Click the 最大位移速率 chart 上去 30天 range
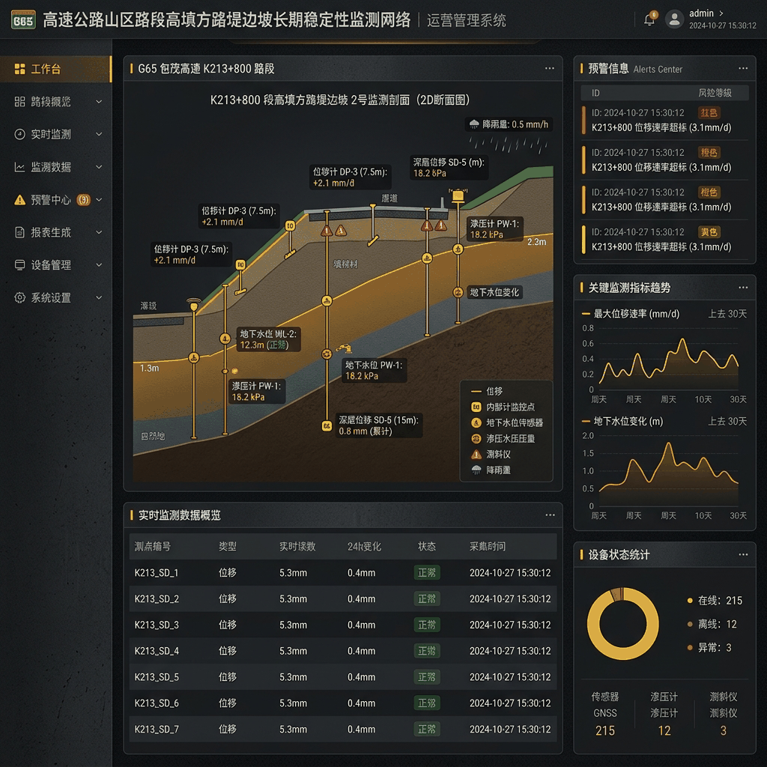This screenshot has height=767, width=767. pyautogui.click(x=727, y=314)
